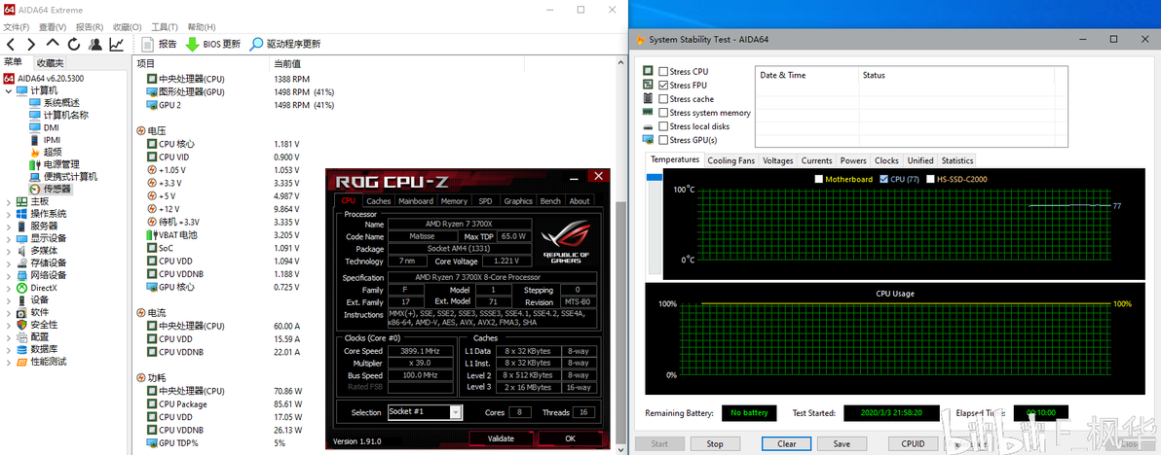
Task: Click the Save button in Stability Test
Action: 842,444
